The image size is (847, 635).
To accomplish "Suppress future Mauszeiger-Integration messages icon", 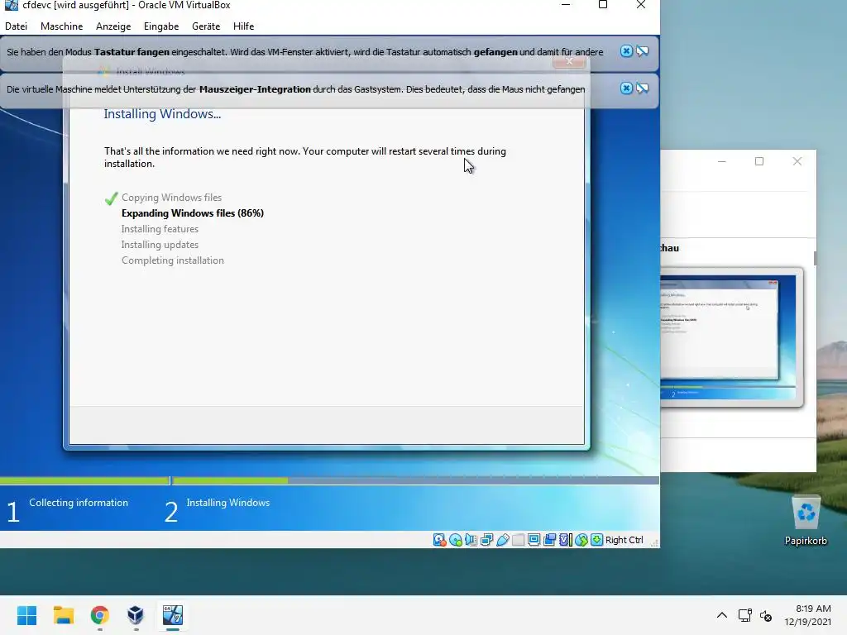I will click(x=642, y=88).
